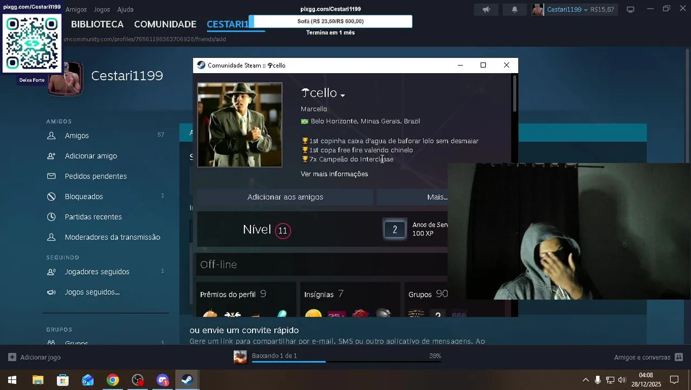Click the Adicionar jogo label
691x390 pixels.
[40, 357]
